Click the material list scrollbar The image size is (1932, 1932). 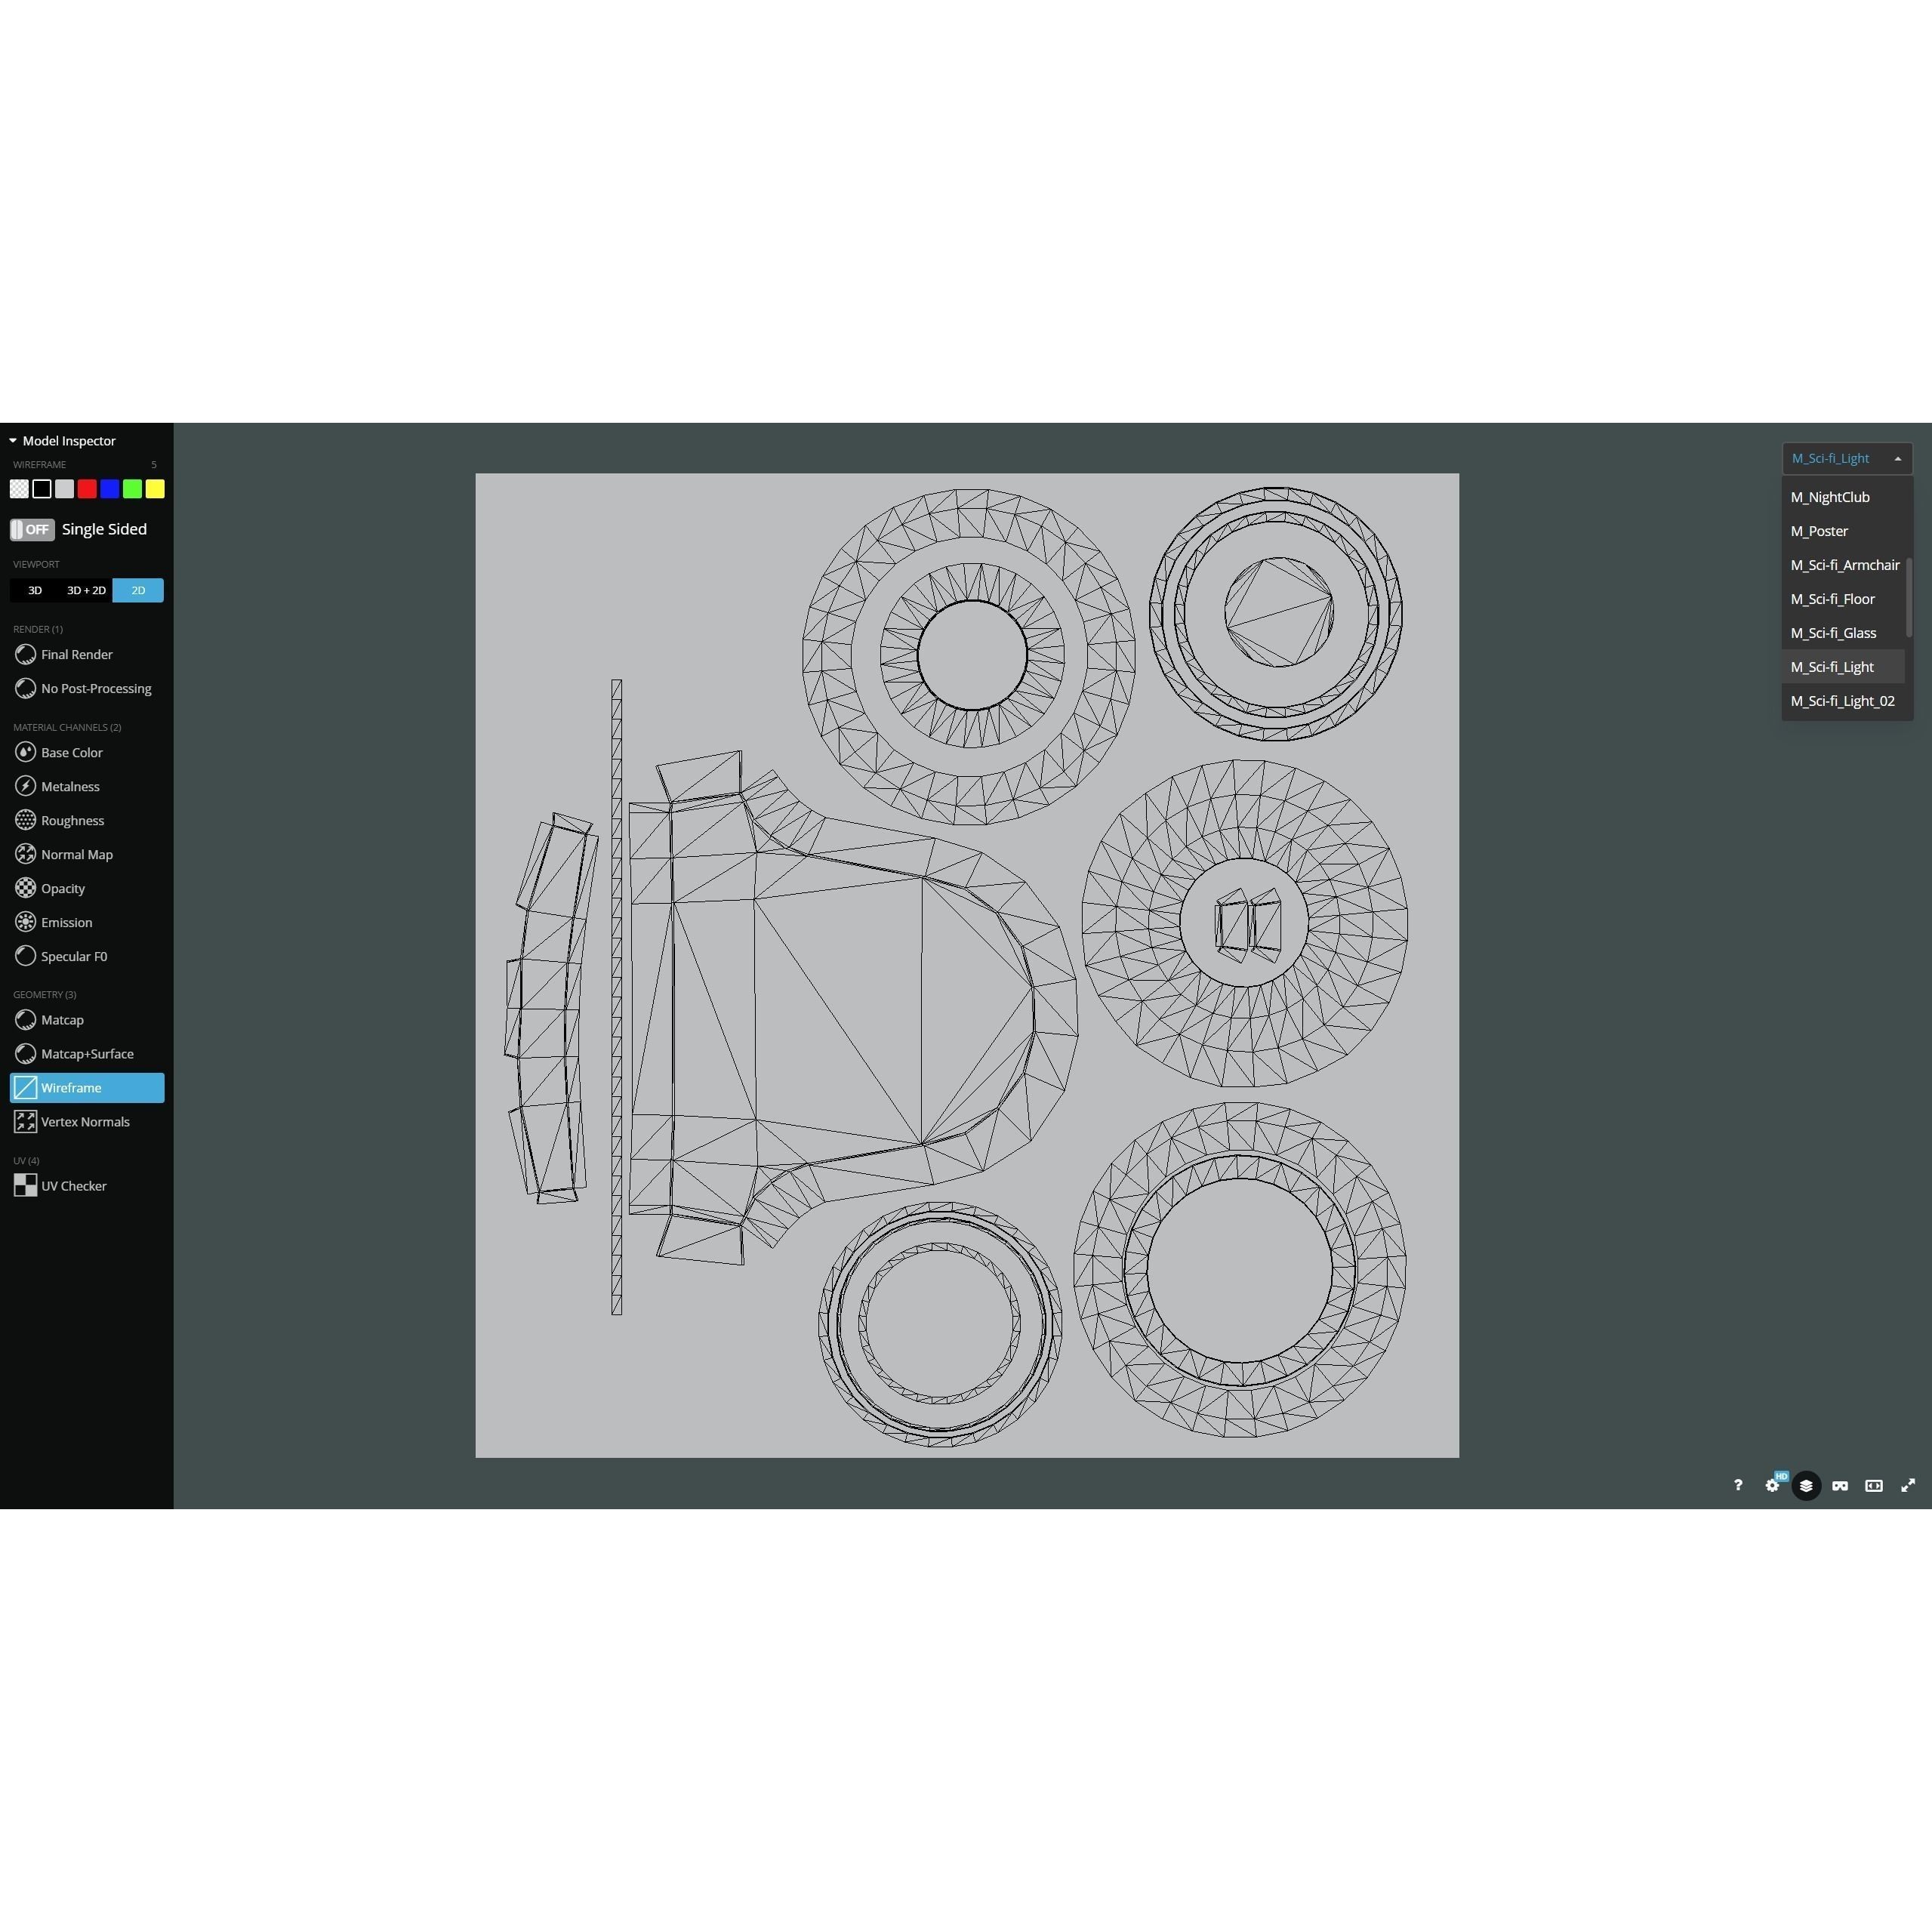coord(1909,597)
